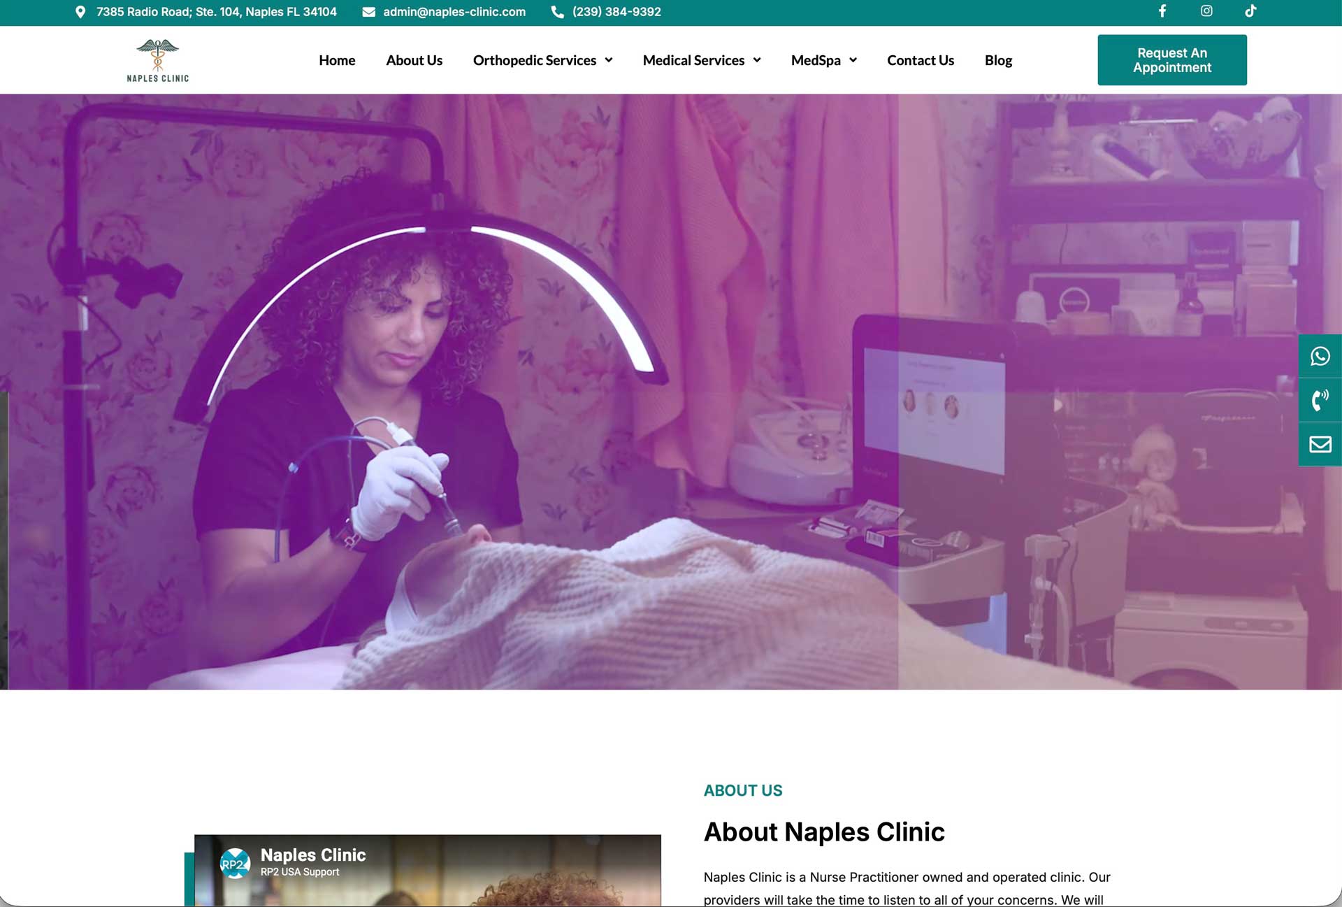Open the Facebook icon in top bar
1342x907 pixels.
[1162, 11]
